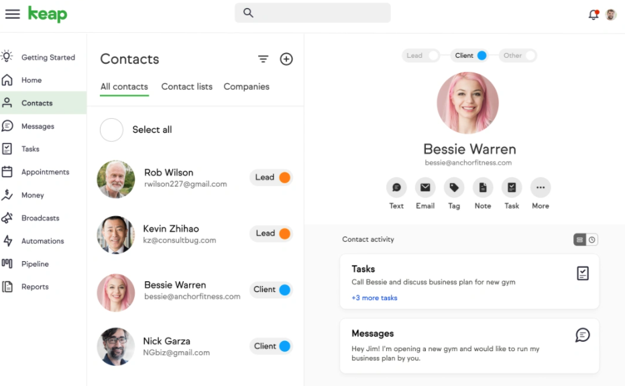Click the Keap logo
The width and height of the screenshot is (625, 386).
click(x=48, y=14)
